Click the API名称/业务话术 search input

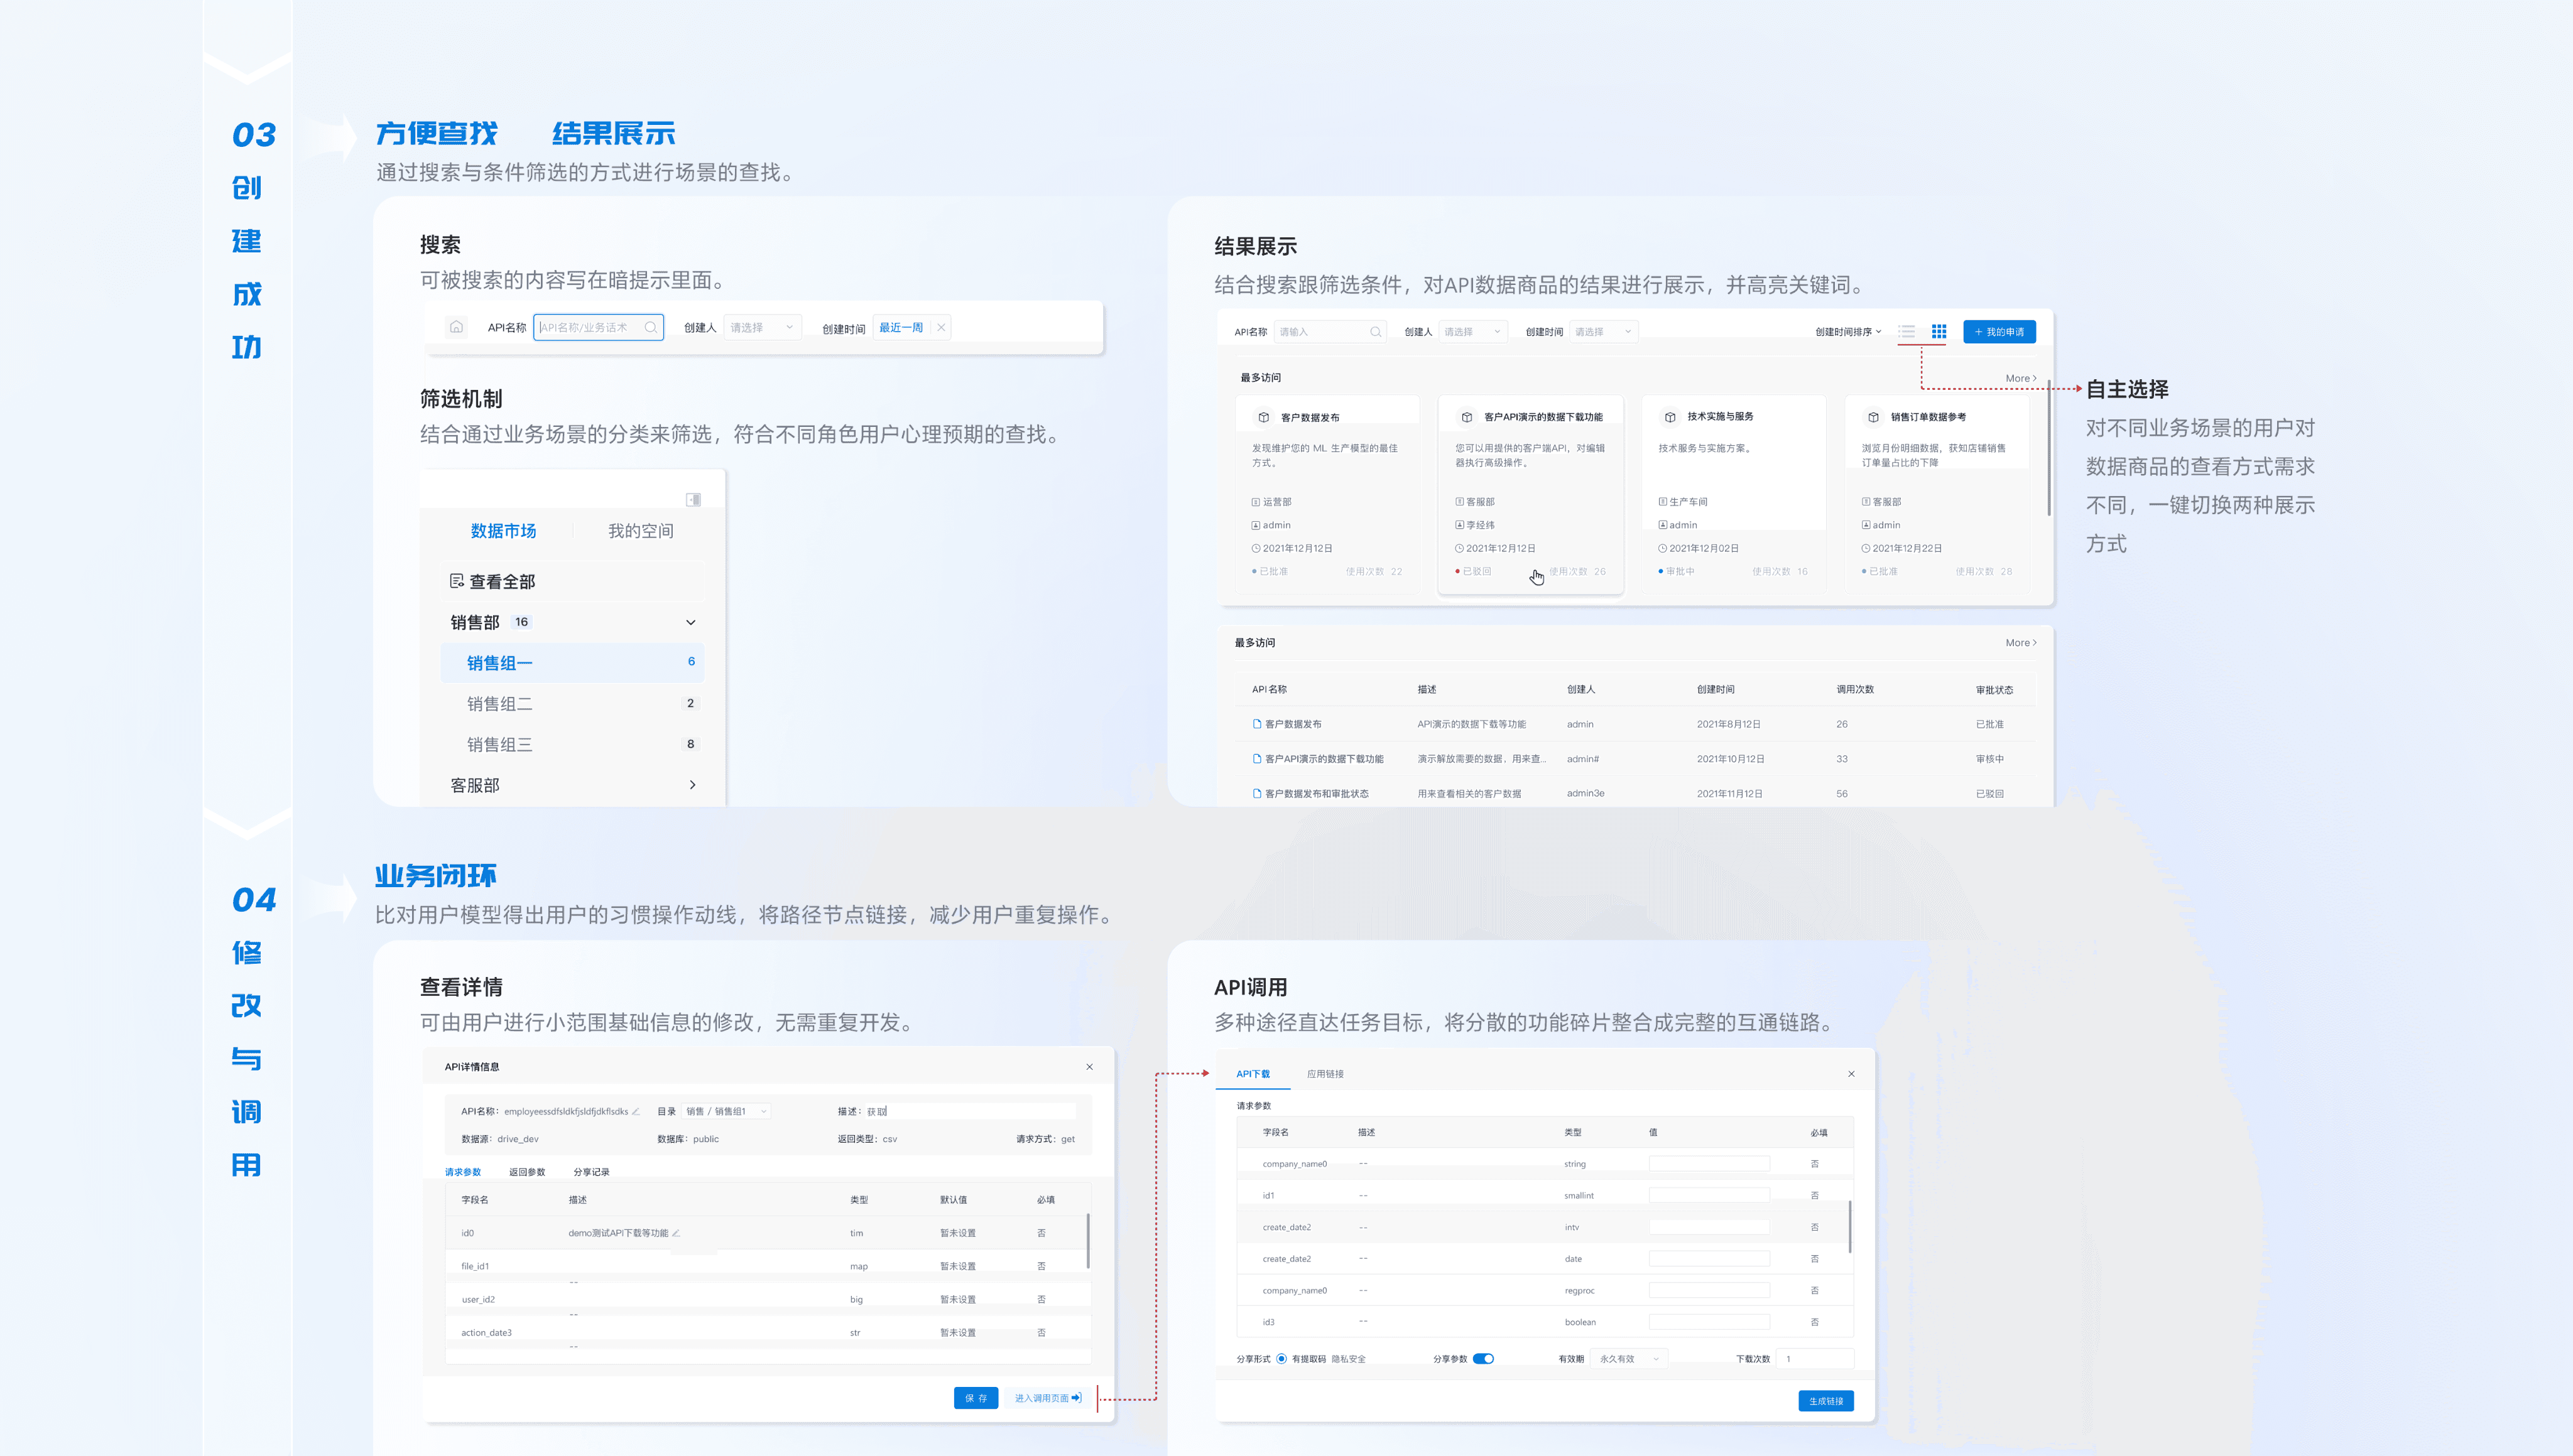click(x=598, y=327)
